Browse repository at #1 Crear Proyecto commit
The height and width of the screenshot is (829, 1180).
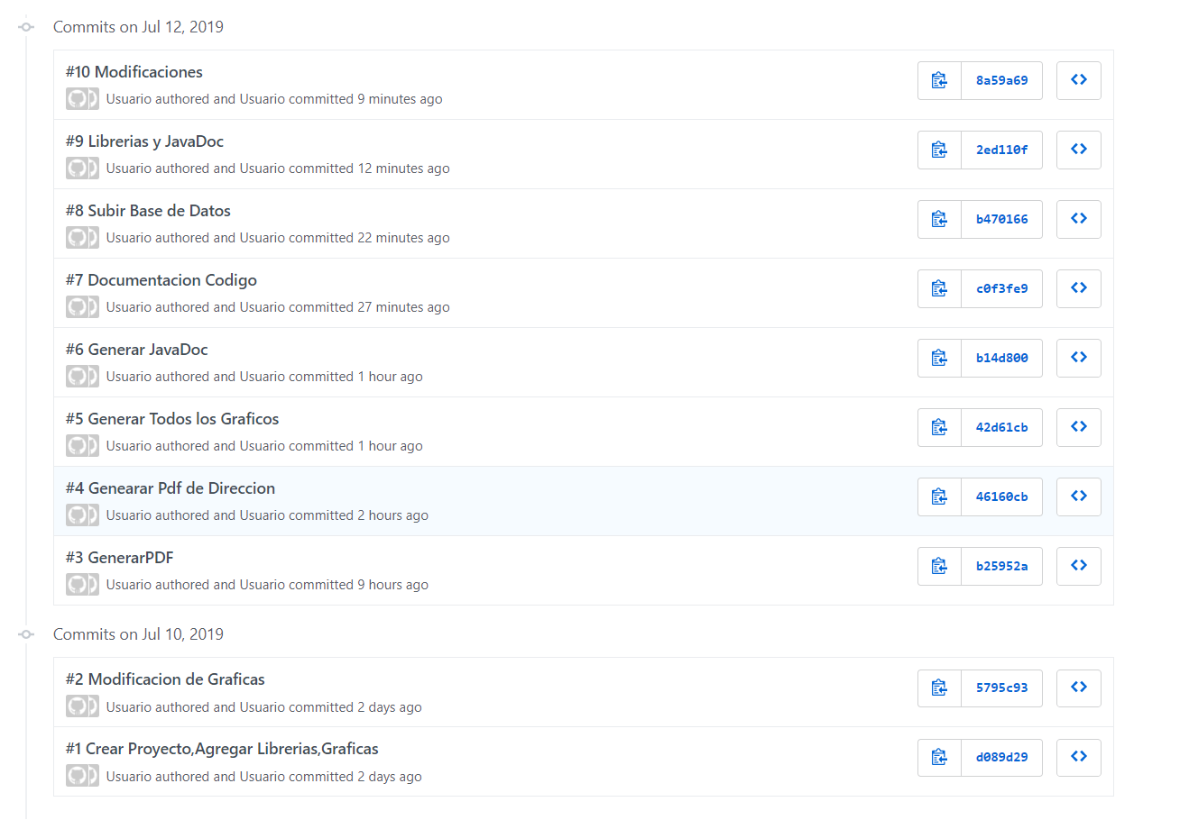click(1079, 757)
